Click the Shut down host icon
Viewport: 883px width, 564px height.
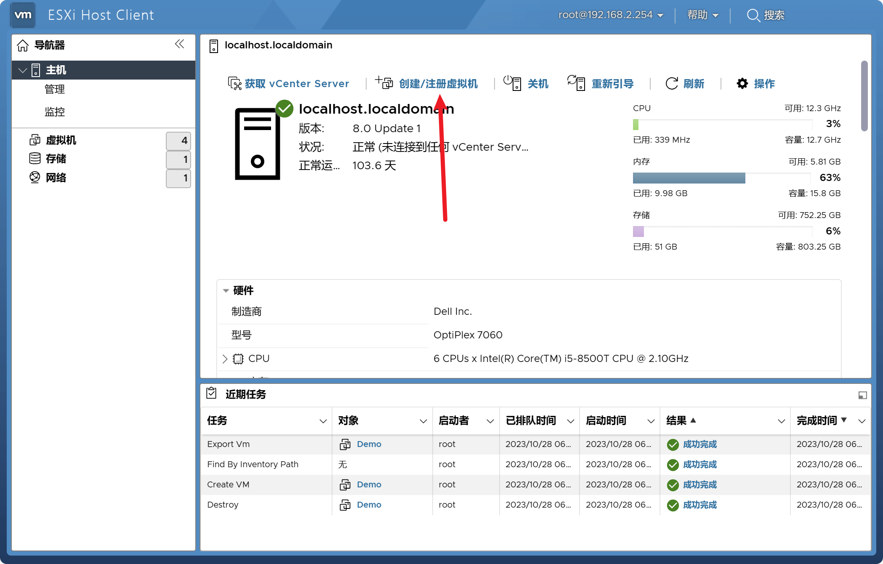(512, 82)
